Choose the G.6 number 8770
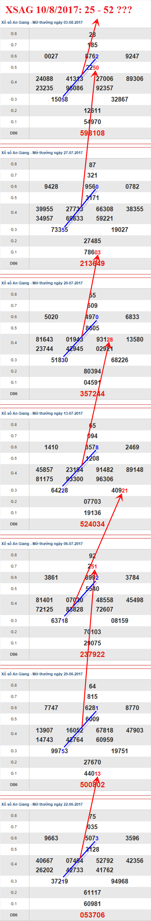The width and height of the screenshot is (151, 921). click(132, 708)
